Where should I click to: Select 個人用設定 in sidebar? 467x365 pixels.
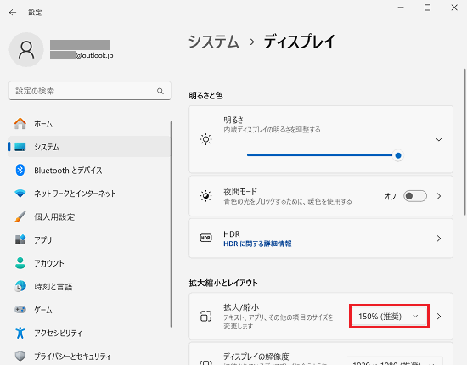click(x=89, y=216)
